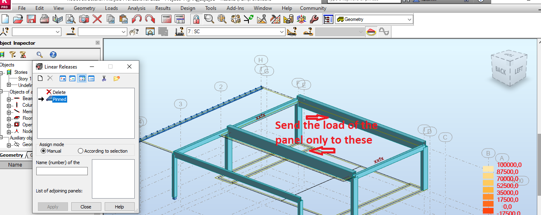
Task: Open the Add-Ins menu
Action: [x=235, y=8]
